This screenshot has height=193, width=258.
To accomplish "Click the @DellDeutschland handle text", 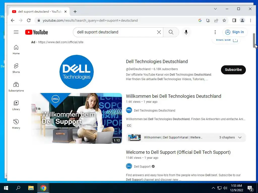I will coord(138,69).
